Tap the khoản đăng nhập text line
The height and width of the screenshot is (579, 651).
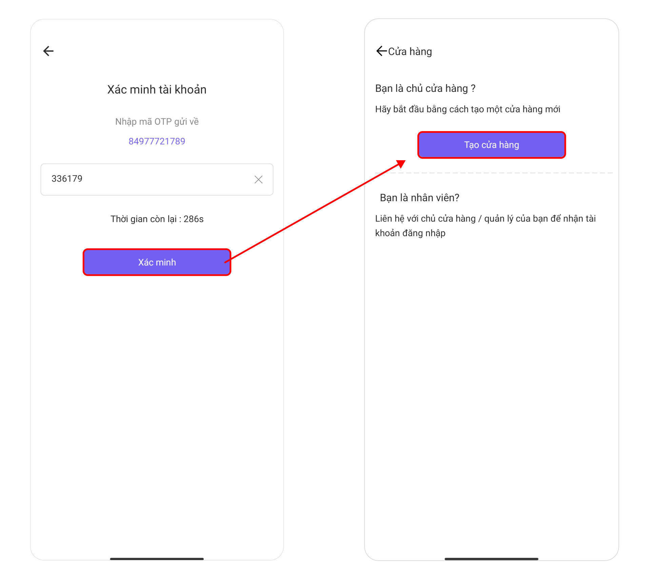410,233
